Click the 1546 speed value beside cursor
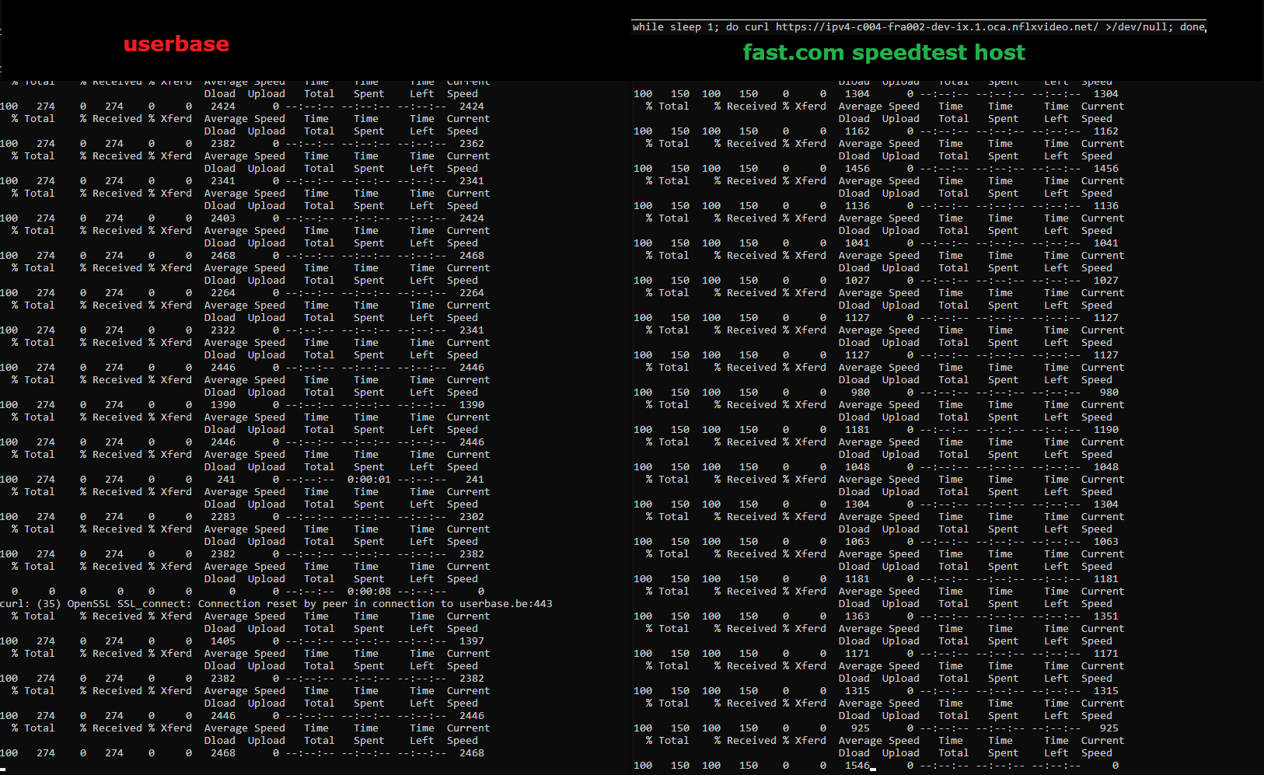Image resolution: width=1264 pixels, height=775 pixels. click(857, 766)
